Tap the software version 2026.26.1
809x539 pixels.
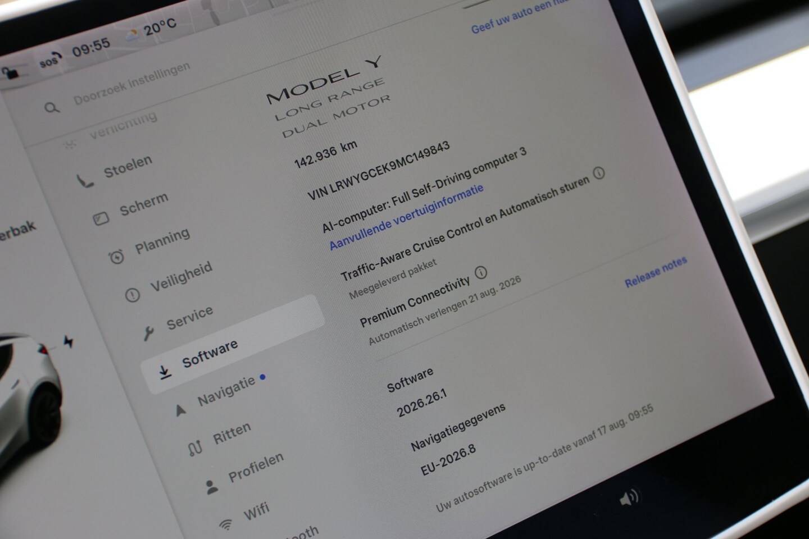pyautogui.click(x=422, y=404)
